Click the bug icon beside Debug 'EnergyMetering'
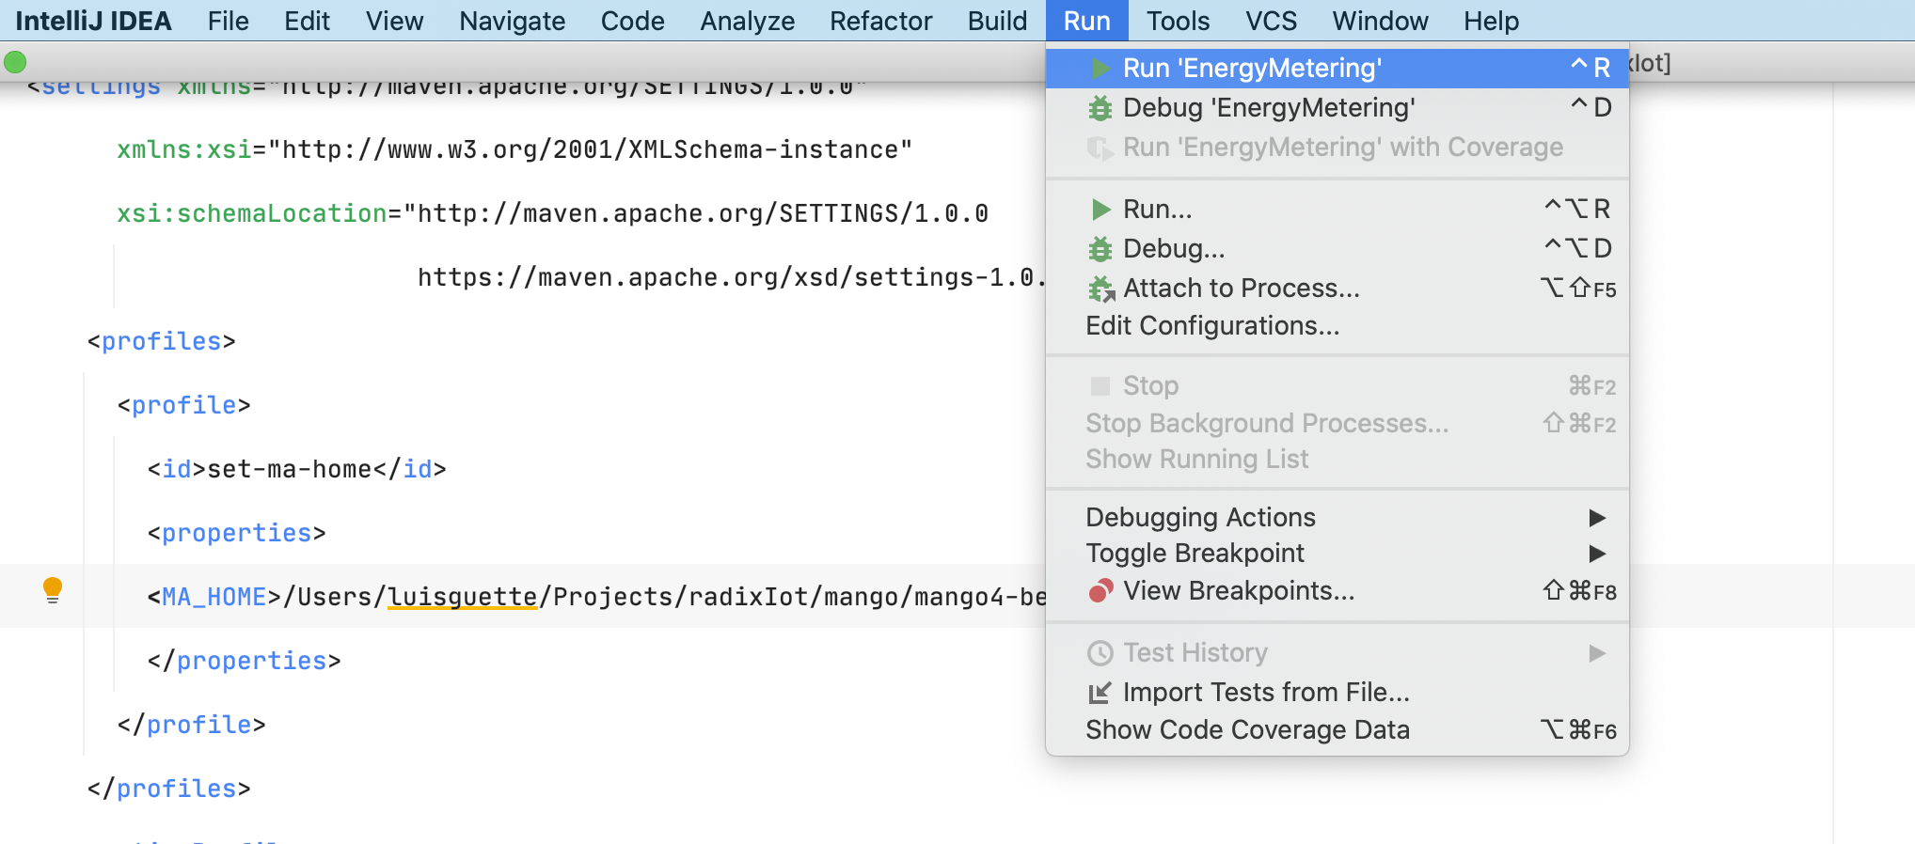This screenshot has width=1915, height=844. (x=1100, y=108)
